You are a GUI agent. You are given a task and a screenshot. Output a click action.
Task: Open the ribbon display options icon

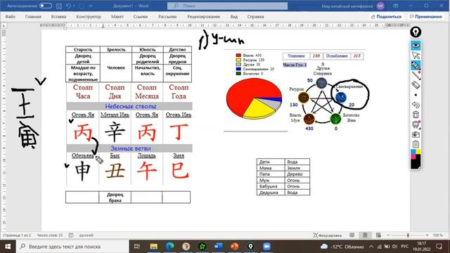[x=396, y=6]
